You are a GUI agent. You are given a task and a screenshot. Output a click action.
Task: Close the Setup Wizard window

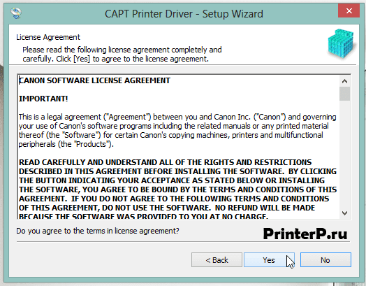coord(349,10)
